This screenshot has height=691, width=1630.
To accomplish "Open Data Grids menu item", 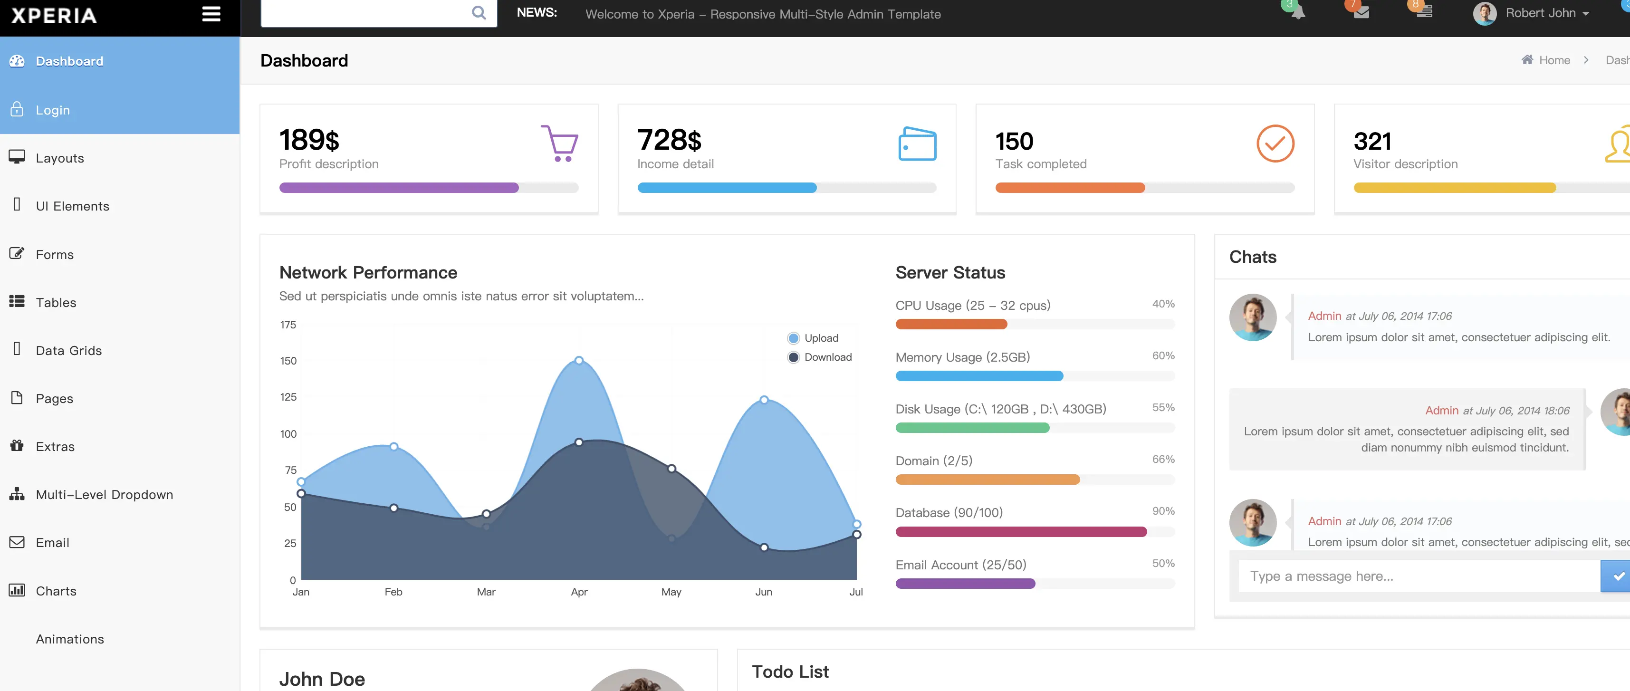I will point(120,350).
